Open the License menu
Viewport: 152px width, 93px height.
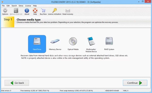point(28,6)
